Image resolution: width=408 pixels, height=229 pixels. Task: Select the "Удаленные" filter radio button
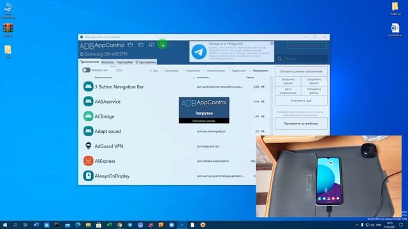click(x=229, y=71)
